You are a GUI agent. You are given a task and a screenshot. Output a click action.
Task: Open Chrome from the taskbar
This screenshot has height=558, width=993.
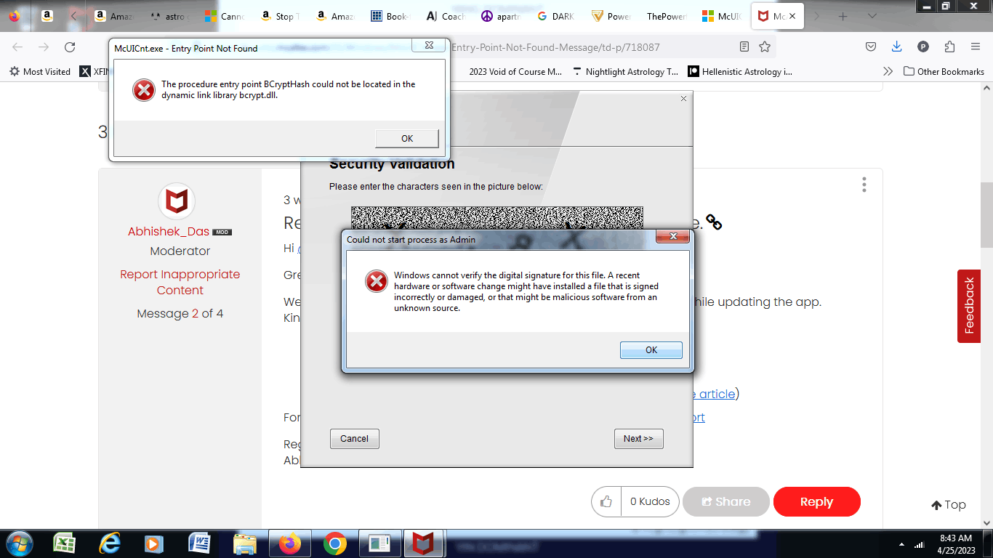pos(335,543)
